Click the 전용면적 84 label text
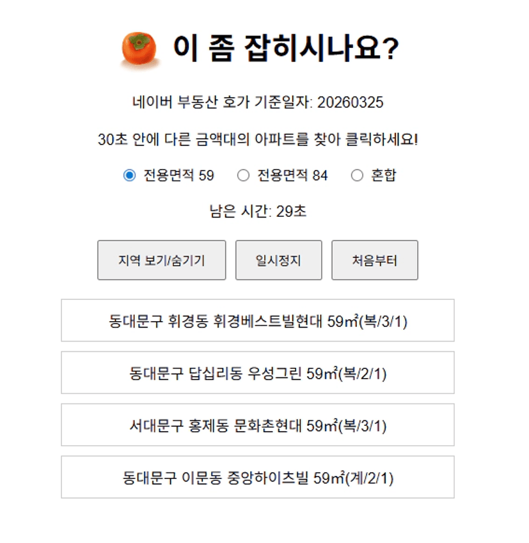This screenshot has width=529, height=543. [292, 175]
